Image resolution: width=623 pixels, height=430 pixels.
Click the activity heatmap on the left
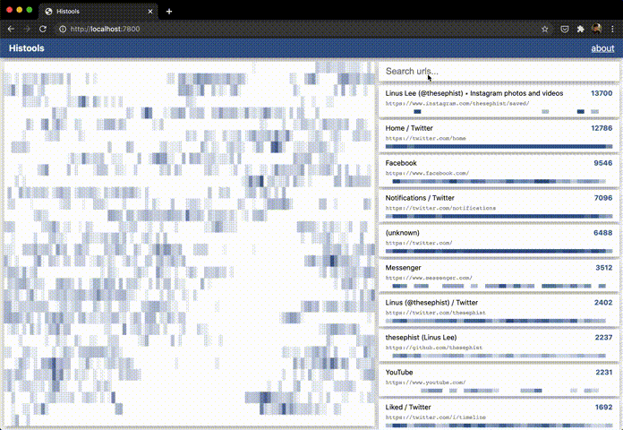(190, 244)
